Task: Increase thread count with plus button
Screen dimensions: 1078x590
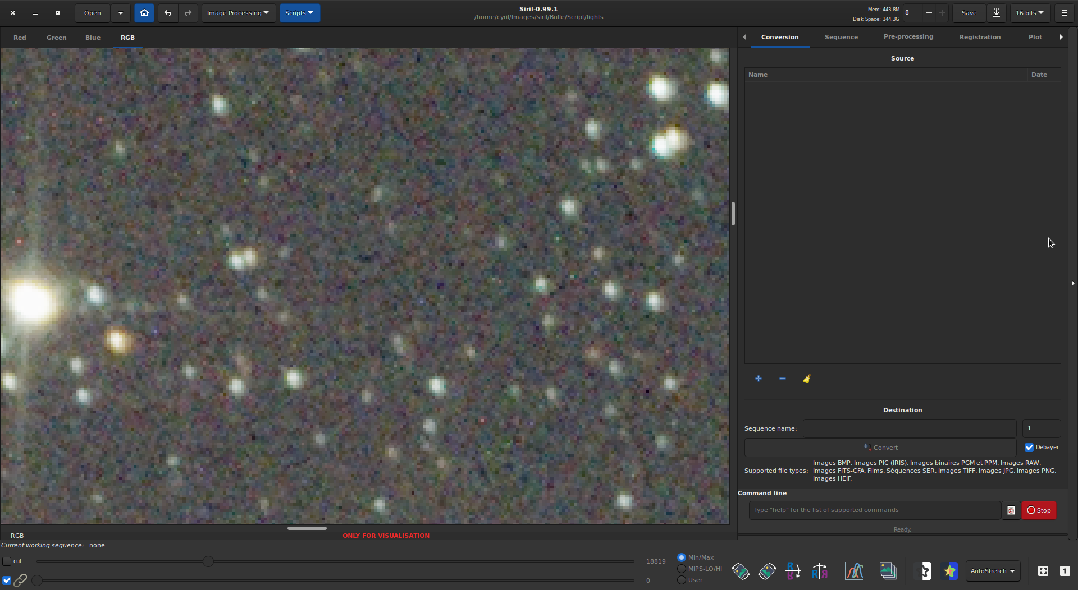Action: pos(942,13)
